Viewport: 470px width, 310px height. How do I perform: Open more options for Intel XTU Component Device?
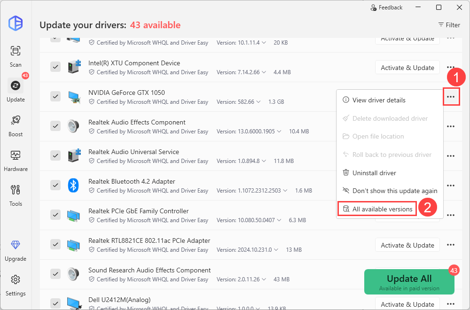(451, 67)
